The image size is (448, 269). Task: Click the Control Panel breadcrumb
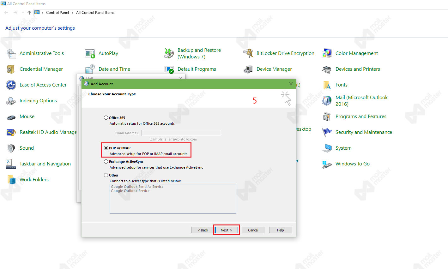point(58,13)
